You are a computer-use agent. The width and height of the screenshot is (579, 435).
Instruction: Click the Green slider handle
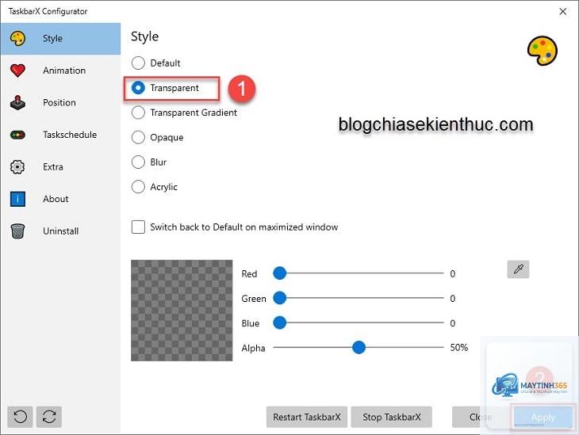(x=279, y=298)
